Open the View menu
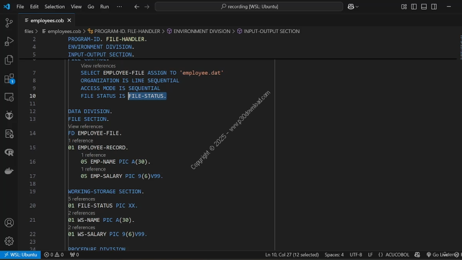The width and height of the screenshot is (462, 260). [x=76, y=6]
